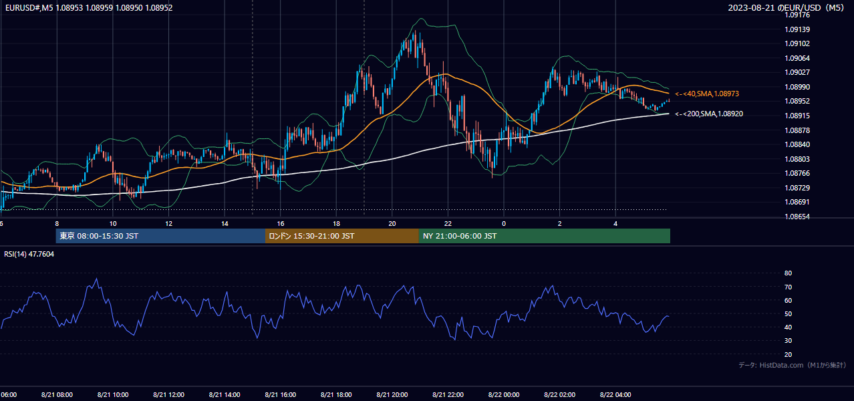Click price axis label 1.08878
The image size is (854, 401).
coord(797,130)
